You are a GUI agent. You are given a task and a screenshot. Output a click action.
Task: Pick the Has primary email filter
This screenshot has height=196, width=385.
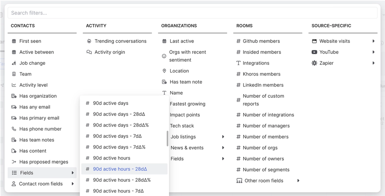point(39,118)
